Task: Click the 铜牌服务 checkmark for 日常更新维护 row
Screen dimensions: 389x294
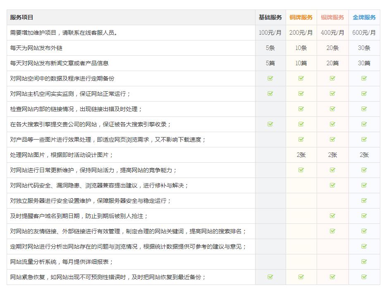Action: (x=301, y=170)
